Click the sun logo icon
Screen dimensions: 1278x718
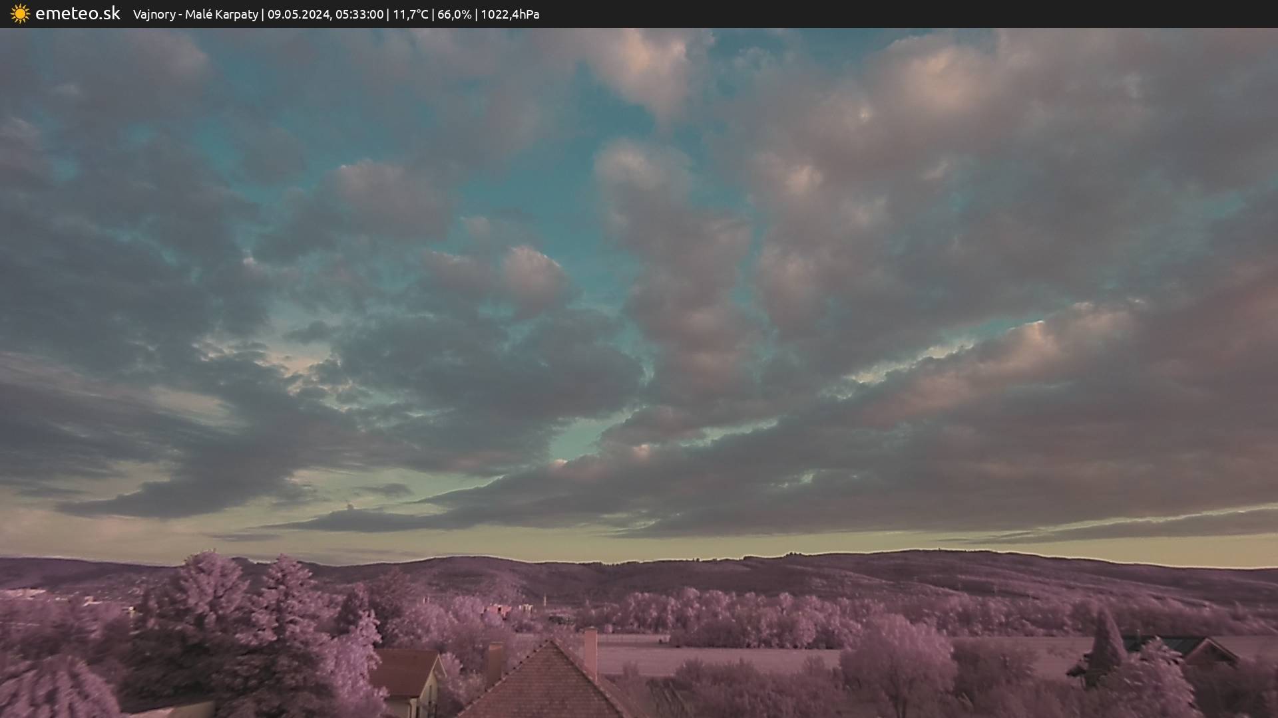click(x=20, y=14)
